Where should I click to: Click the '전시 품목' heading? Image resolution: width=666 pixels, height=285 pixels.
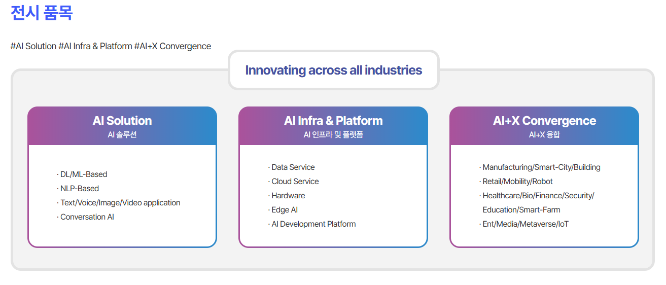(x=42, y=13)
